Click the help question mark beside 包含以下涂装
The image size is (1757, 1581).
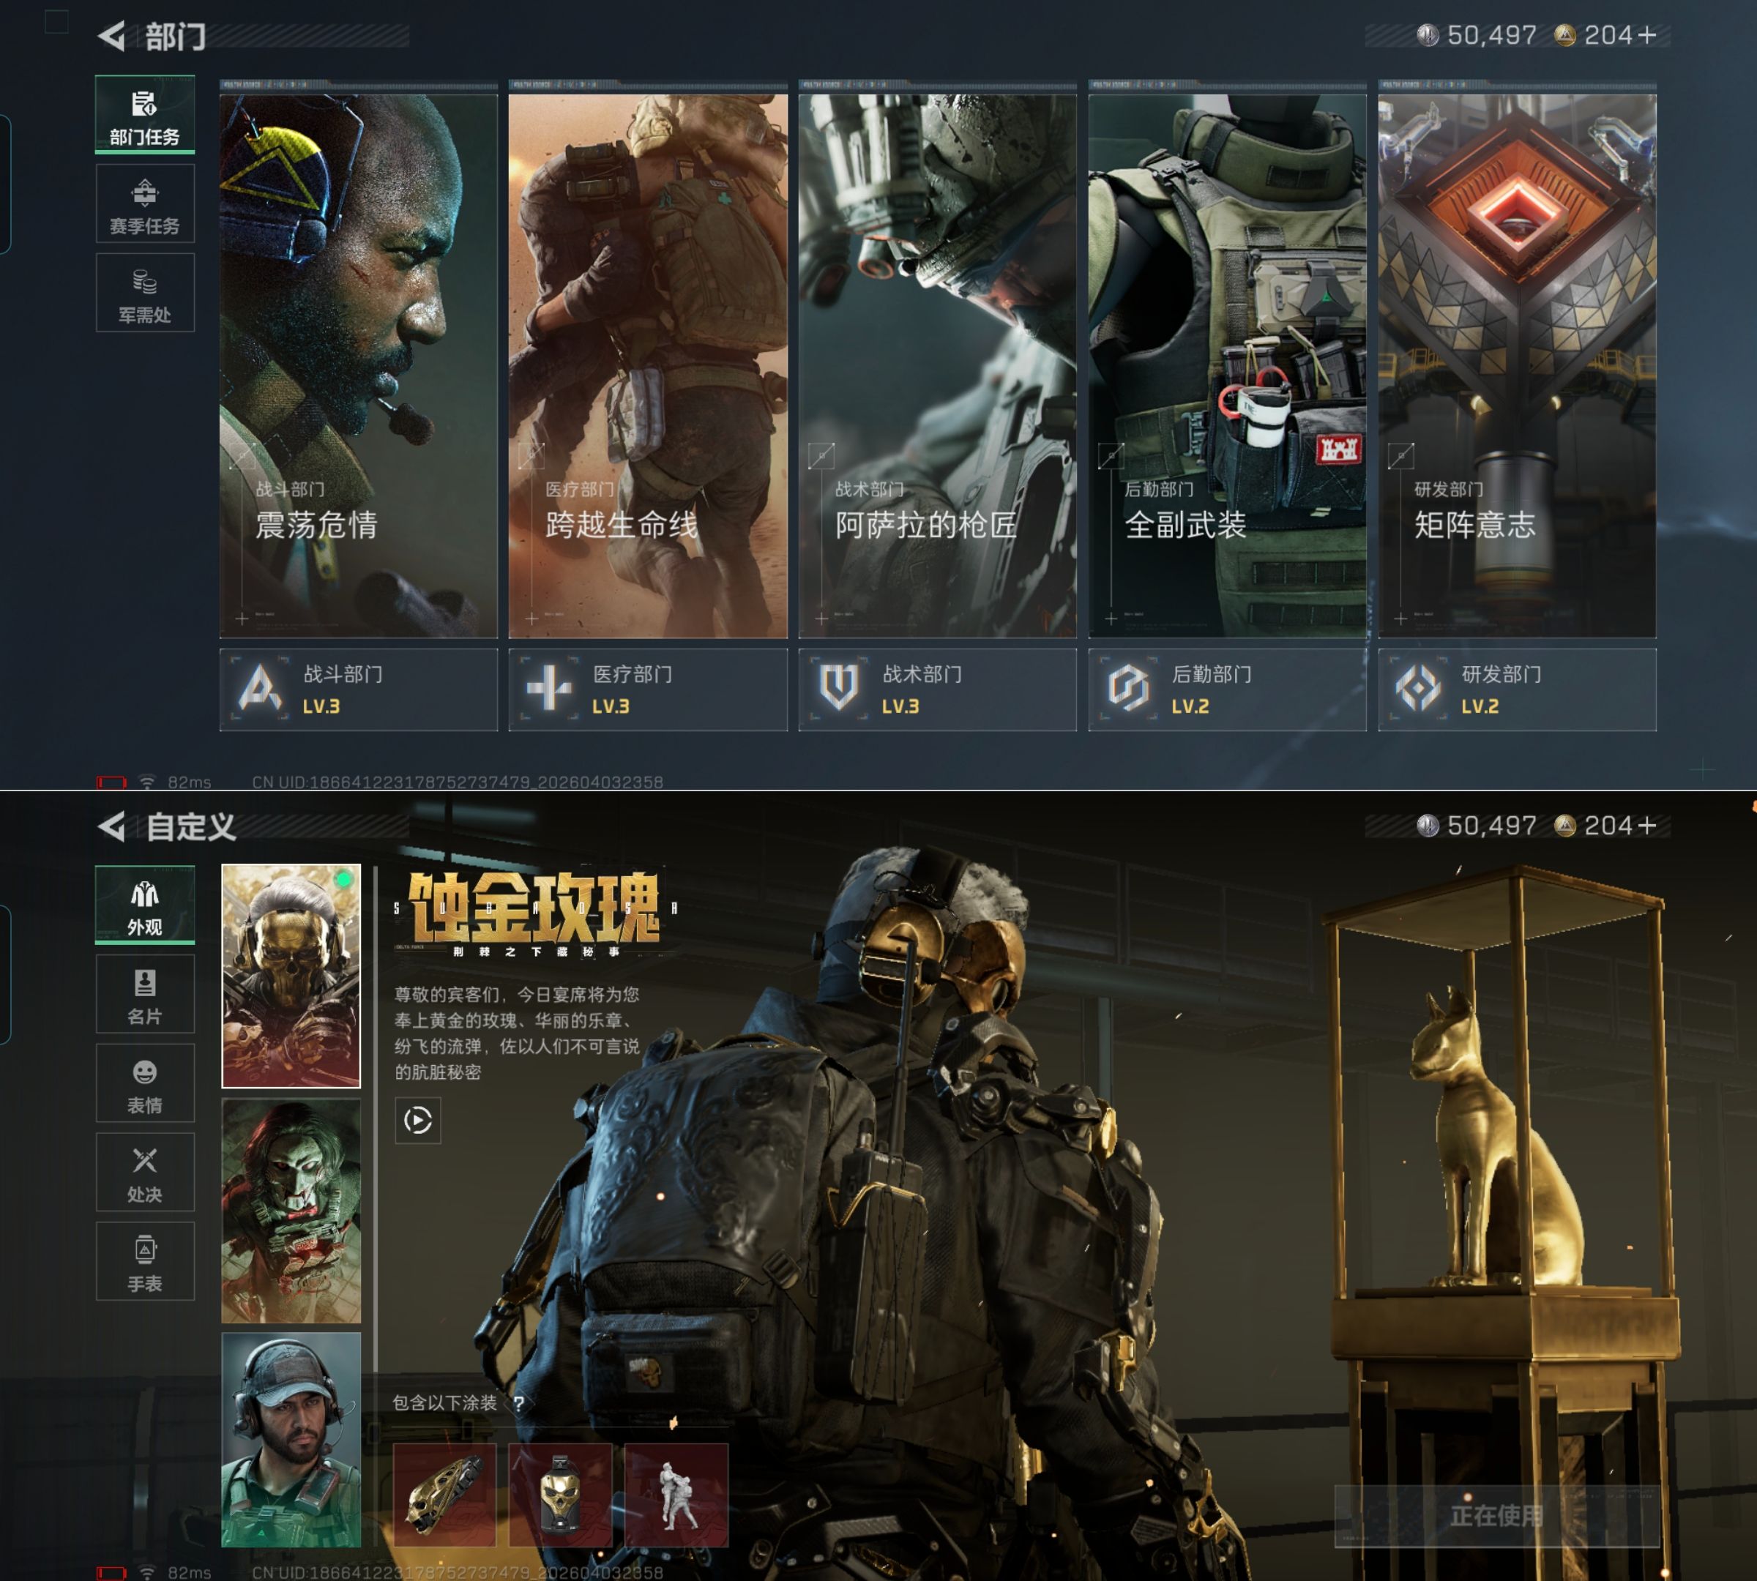click(519, 1403)
